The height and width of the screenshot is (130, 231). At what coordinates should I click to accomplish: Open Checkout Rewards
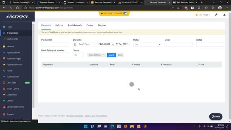pyautogui.click(x=15, y=107)
